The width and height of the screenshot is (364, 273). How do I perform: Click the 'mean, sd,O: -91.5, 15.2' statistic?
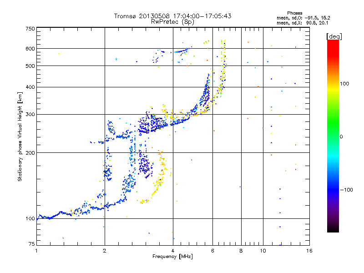pyautogui.click(x=303, y=18)
